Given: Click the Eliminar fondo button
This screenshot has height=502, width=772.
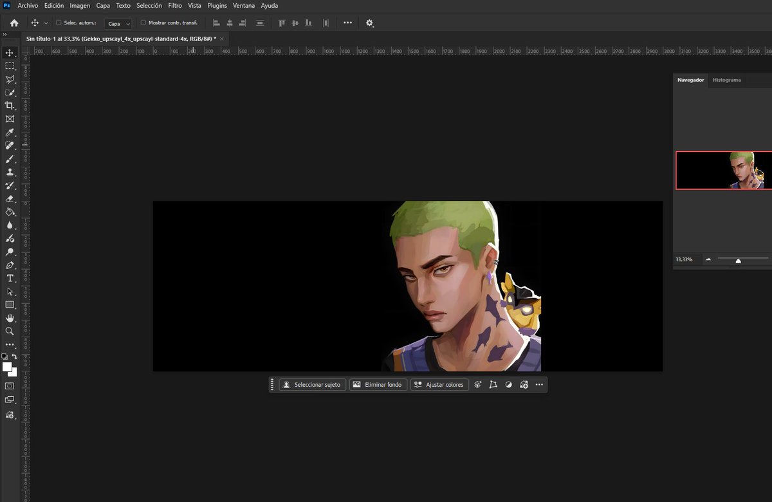Looking at the screenshot, I should 378,385.
